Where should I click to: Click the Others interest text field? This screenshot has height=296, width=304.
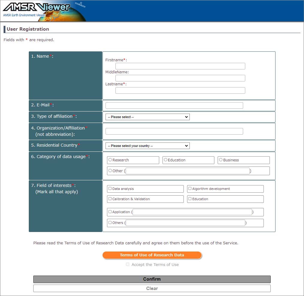pyautogui.click(x=186, y=223)
